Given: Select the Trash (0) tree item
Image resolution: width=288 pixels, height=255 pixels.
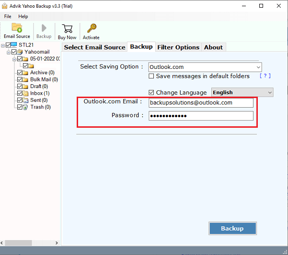Looking at the screenshot, I should 40,107.
